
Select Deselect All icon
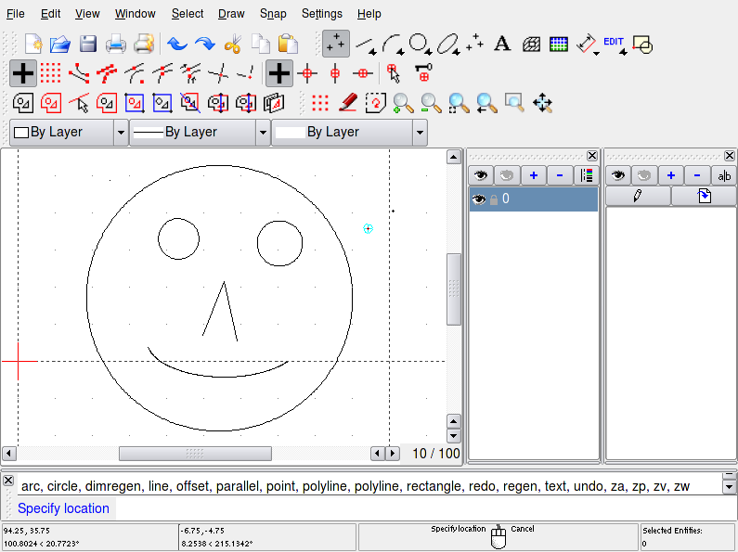point(23,103)
